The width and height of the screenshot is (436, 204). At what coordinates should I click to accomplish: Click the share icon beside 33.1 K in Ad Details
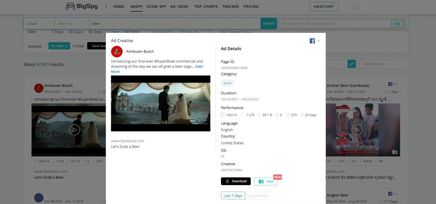click(x=259, y=115)
